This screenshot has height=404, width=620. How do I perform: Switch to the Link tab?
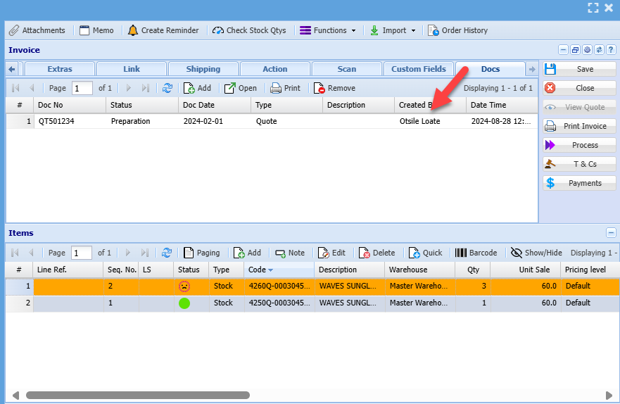132,69
